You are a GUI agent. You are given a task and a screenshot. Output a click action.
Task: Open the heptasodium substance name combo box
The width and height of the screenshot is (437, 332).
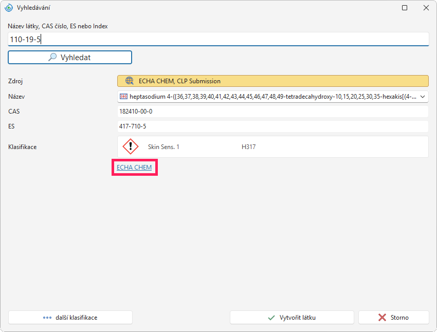coord(273,97)
